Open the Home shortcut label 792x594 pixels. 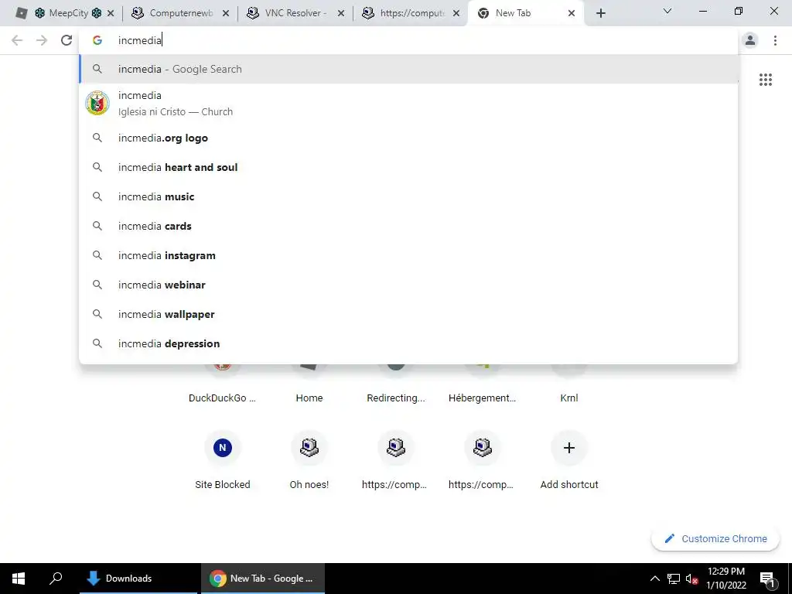(x=309, y=398)
